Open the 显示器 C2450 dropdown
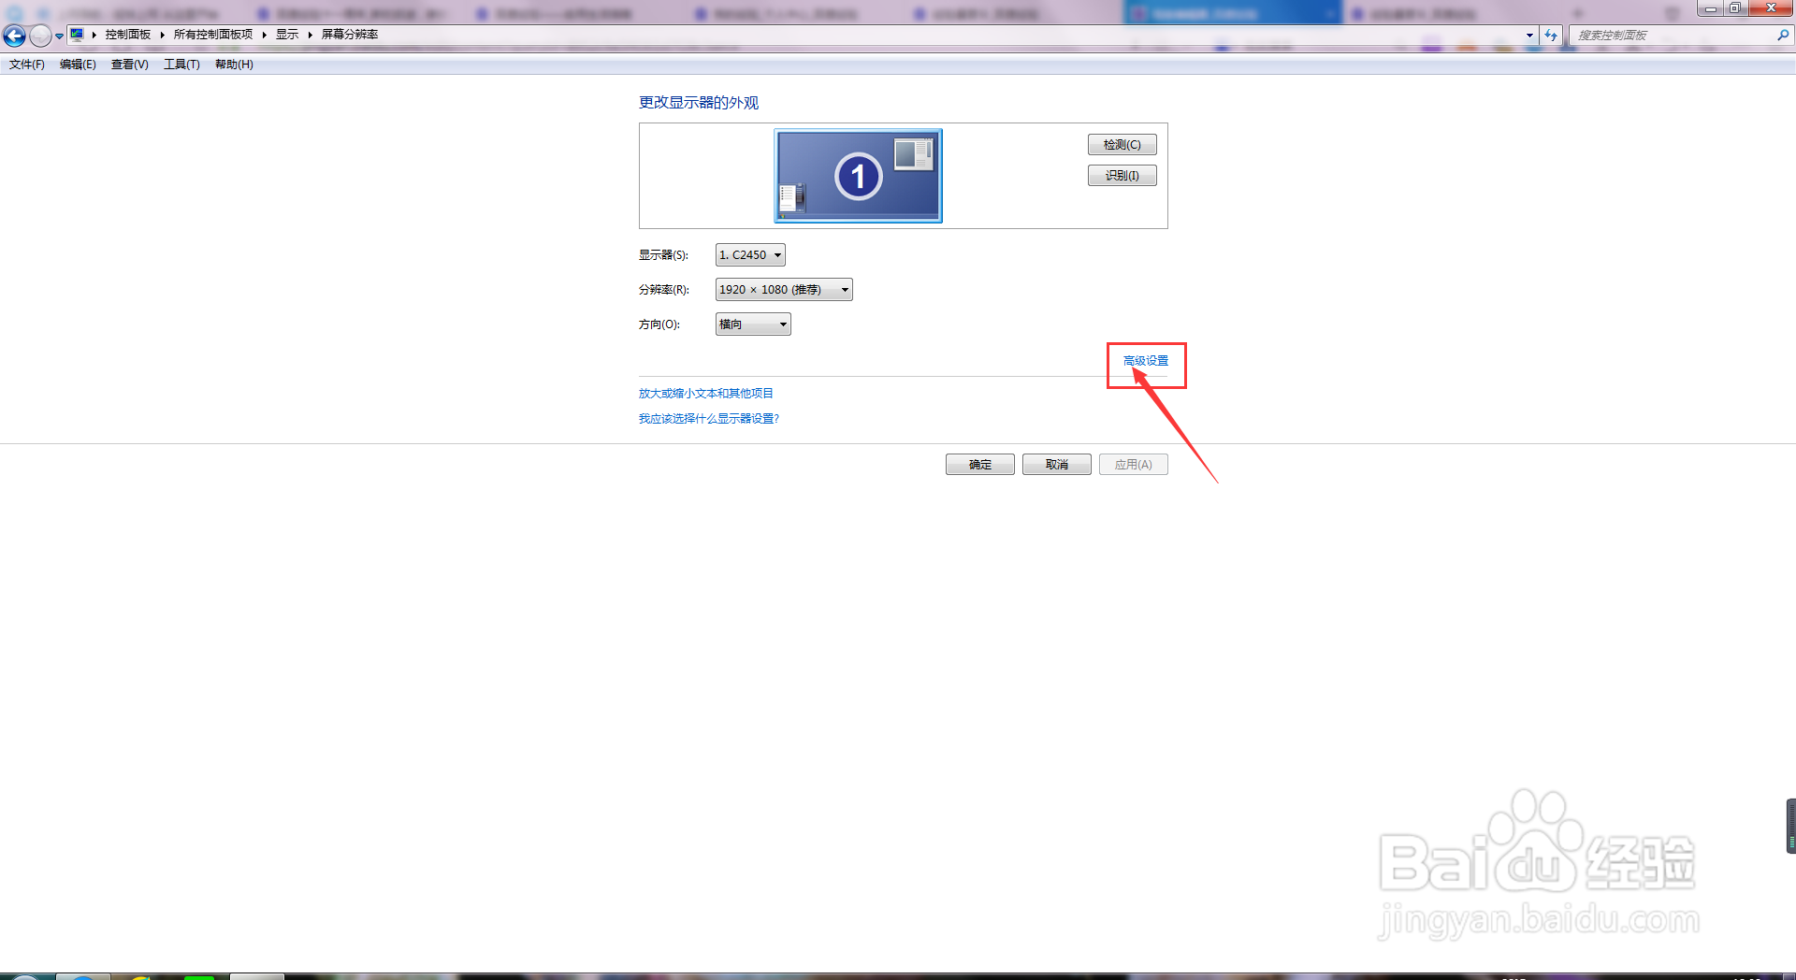This screenshot has height=980, width=1796. coord(750,255)
